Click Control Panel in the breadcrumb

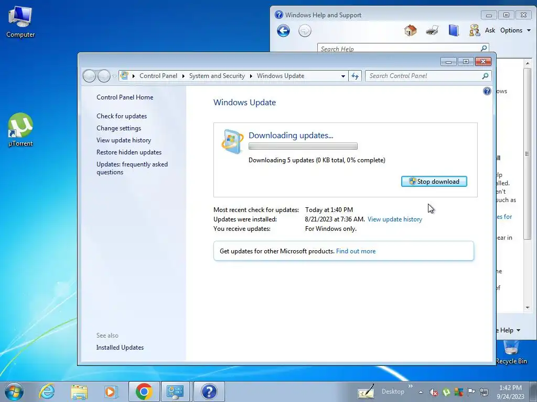(x=158, y=76)
